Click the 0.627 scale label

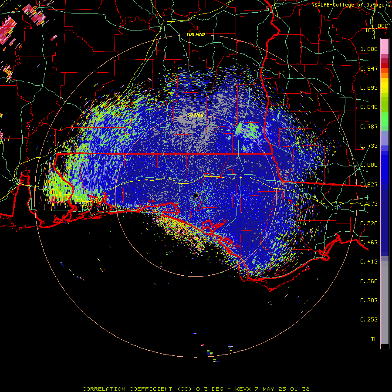coord(369,185)
